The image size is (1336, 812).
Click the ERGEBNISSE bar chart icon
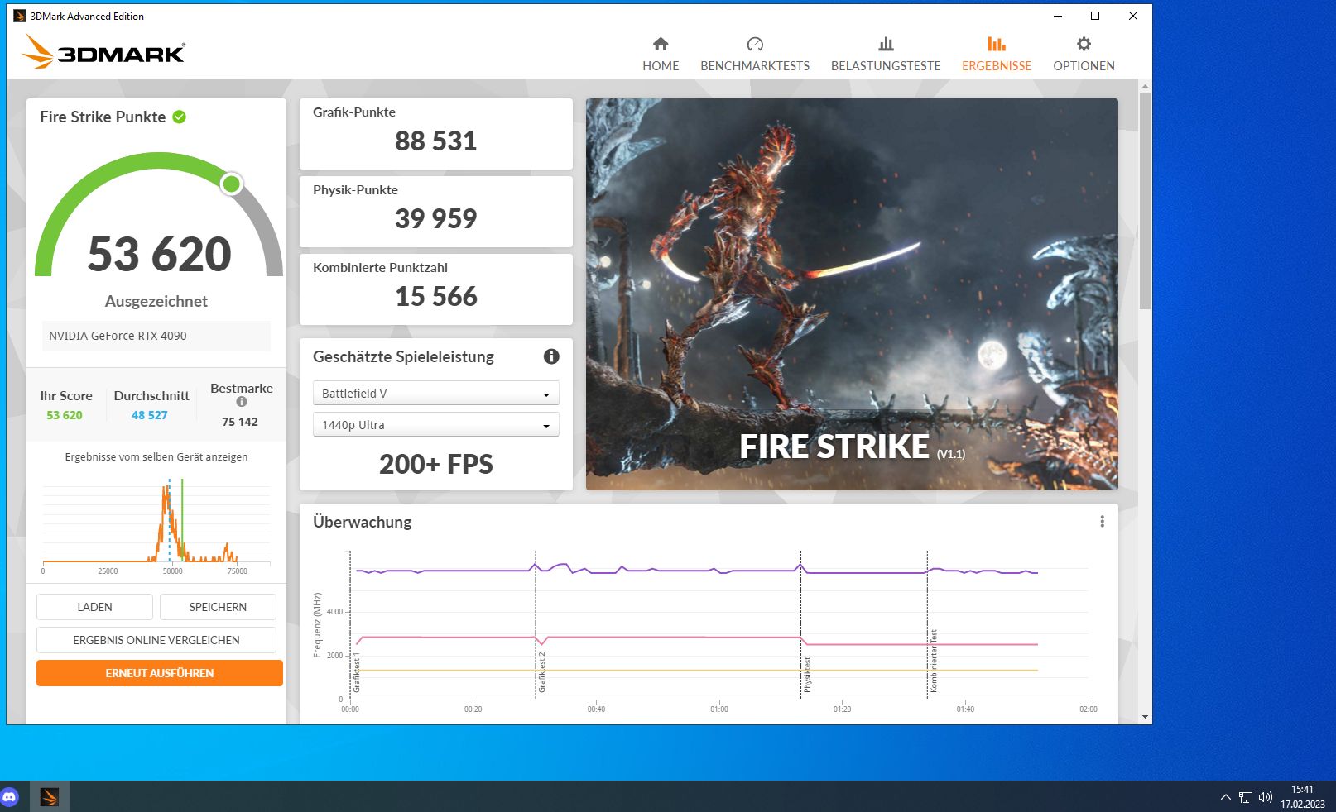pyautogui.click(x=997, y=44)
